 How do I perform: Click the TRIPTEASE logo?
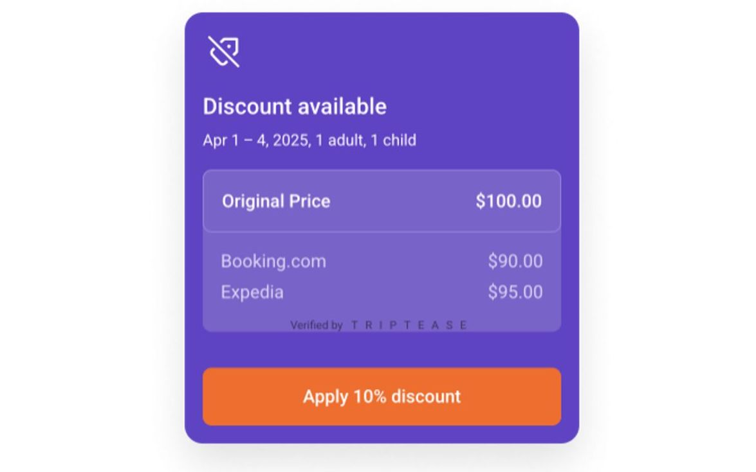(409, 326)
